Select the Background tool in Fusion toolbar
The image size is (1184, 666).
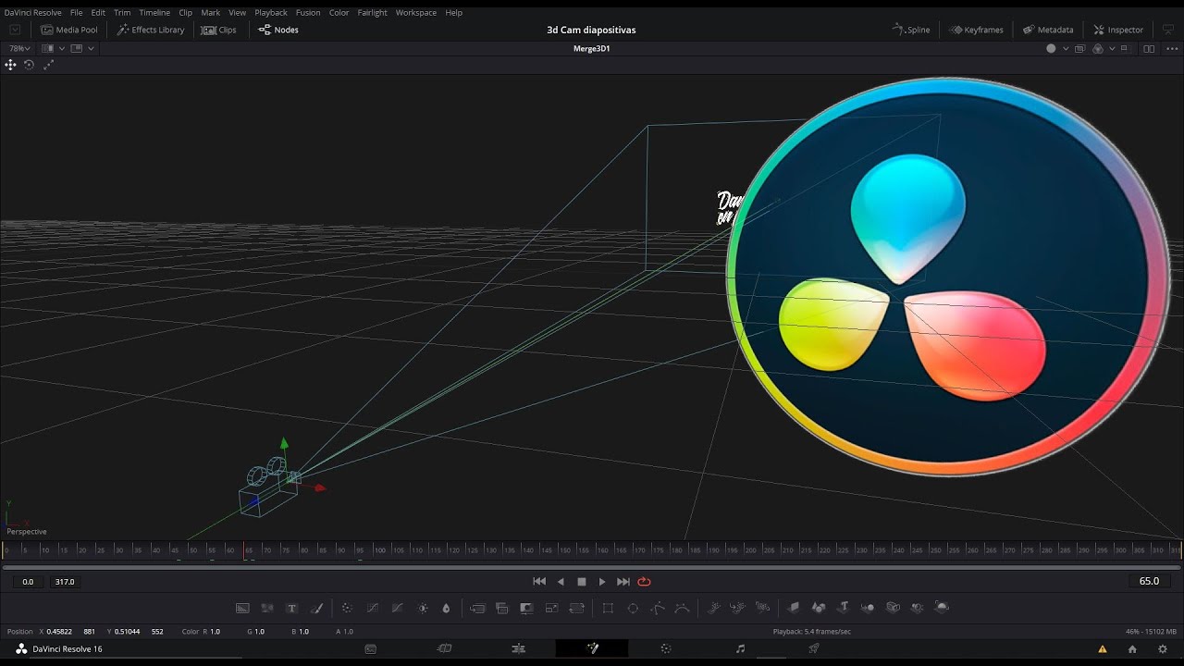click(242, 608)
